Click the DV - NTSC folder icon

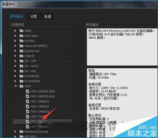pos(21,66)
